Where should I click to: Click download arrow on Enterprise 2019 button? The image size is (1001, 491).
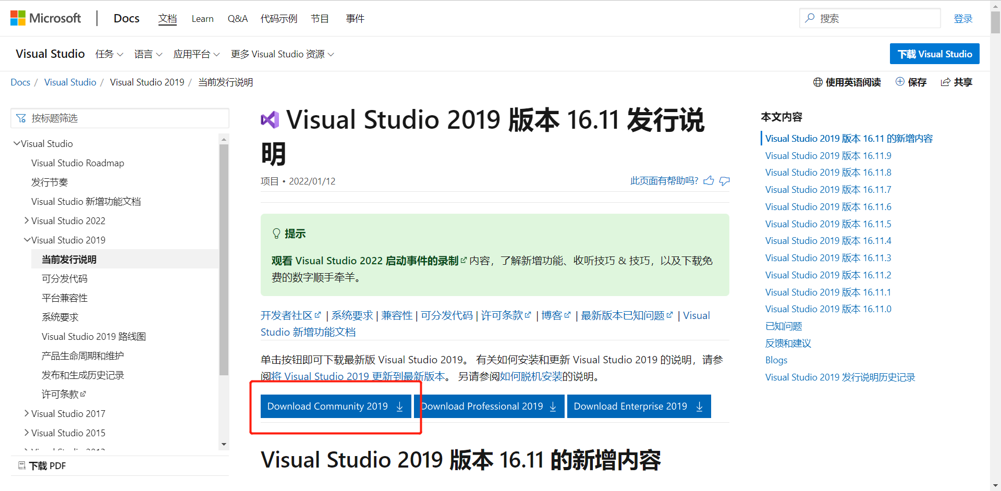(x=700, y=407)
